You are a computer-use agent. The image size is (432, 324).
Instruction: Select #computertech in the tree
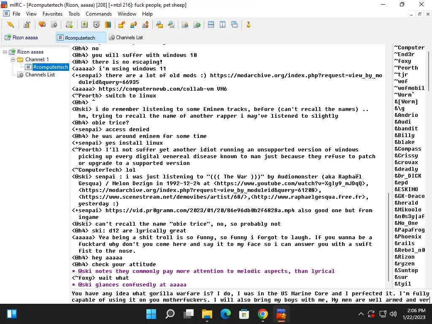click(50, 67)
